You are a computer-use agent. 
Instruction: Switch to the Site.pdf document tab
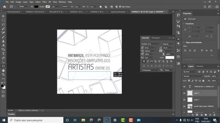click(56, 12)
